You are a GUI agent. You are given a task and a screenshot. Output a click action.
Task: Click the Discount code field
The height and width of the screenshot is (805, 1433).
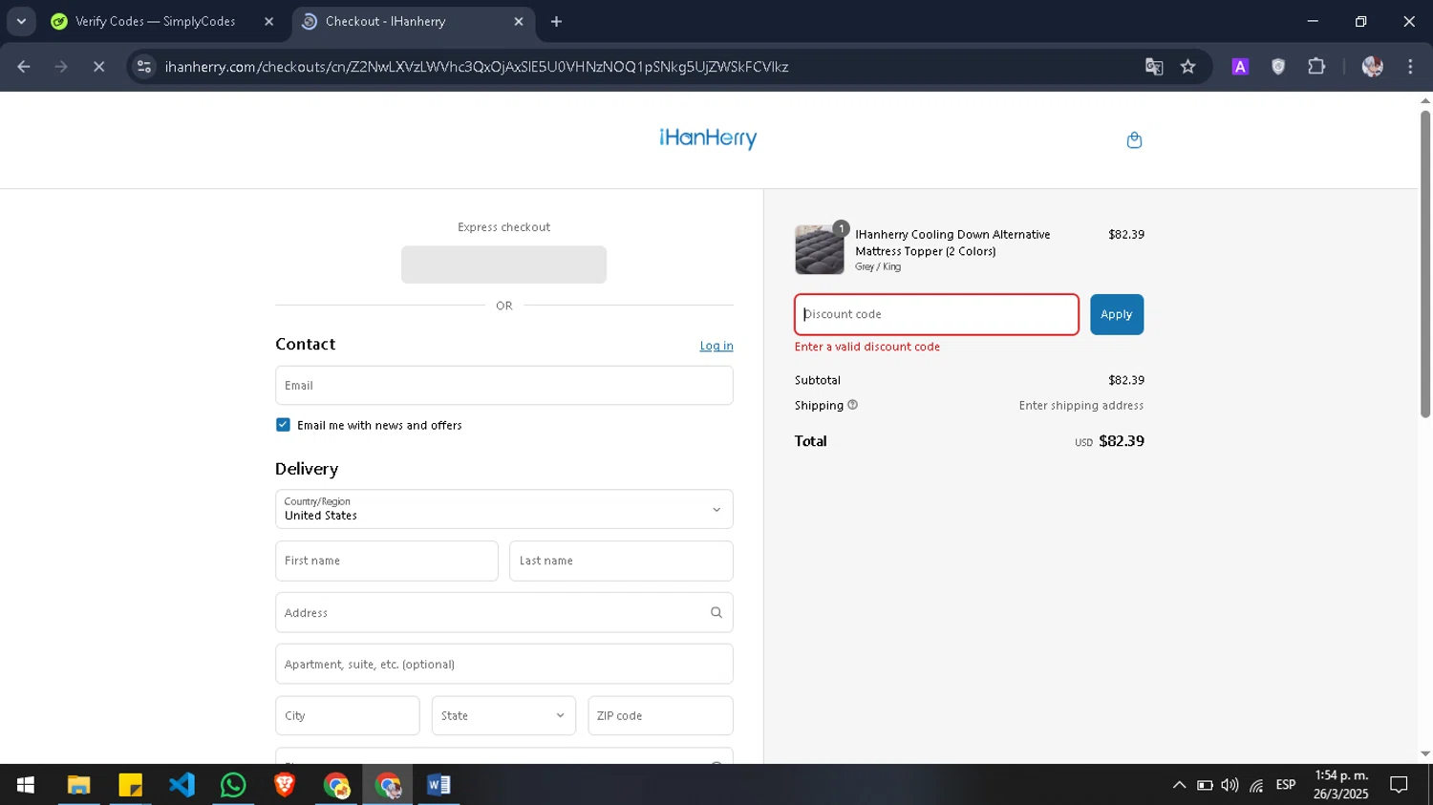pyautogui.click(x=936, y=314)
